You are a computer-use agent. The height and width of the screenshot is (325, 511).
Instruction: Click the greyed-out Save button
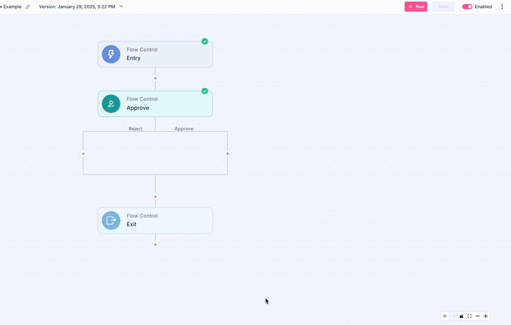tap(443, 6)
